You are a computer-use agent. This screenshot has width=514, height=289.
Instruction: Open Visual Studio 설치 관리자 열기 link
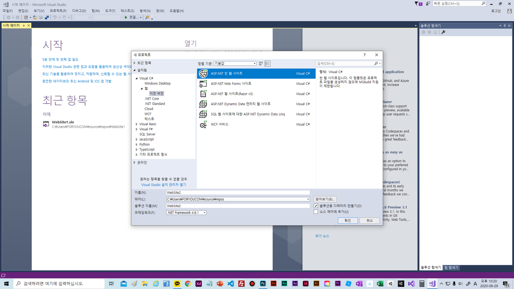[x=163, y=185]
